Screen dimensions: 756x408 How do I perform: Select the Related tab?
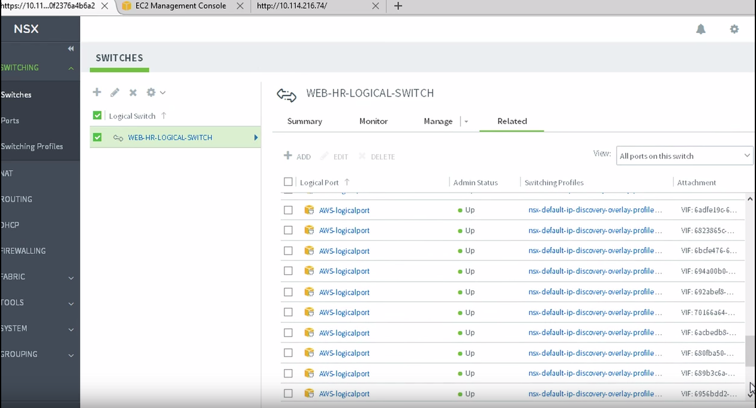pos(512,121)
